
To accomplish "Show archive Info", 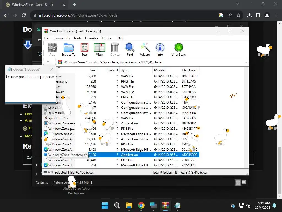I will click(x=160, y=50).
